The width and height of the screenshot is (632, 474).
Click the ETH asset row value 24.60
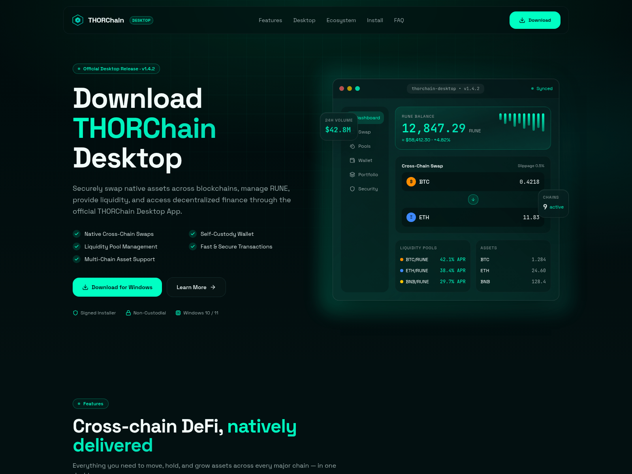(539, 271)
